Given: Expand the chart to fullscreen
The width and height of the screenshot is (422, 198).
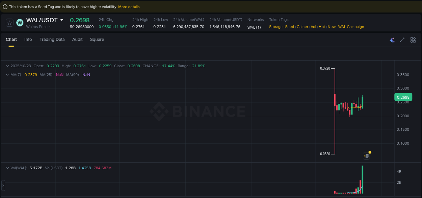Looking at the screenshot, I should [x=402, y=40].
